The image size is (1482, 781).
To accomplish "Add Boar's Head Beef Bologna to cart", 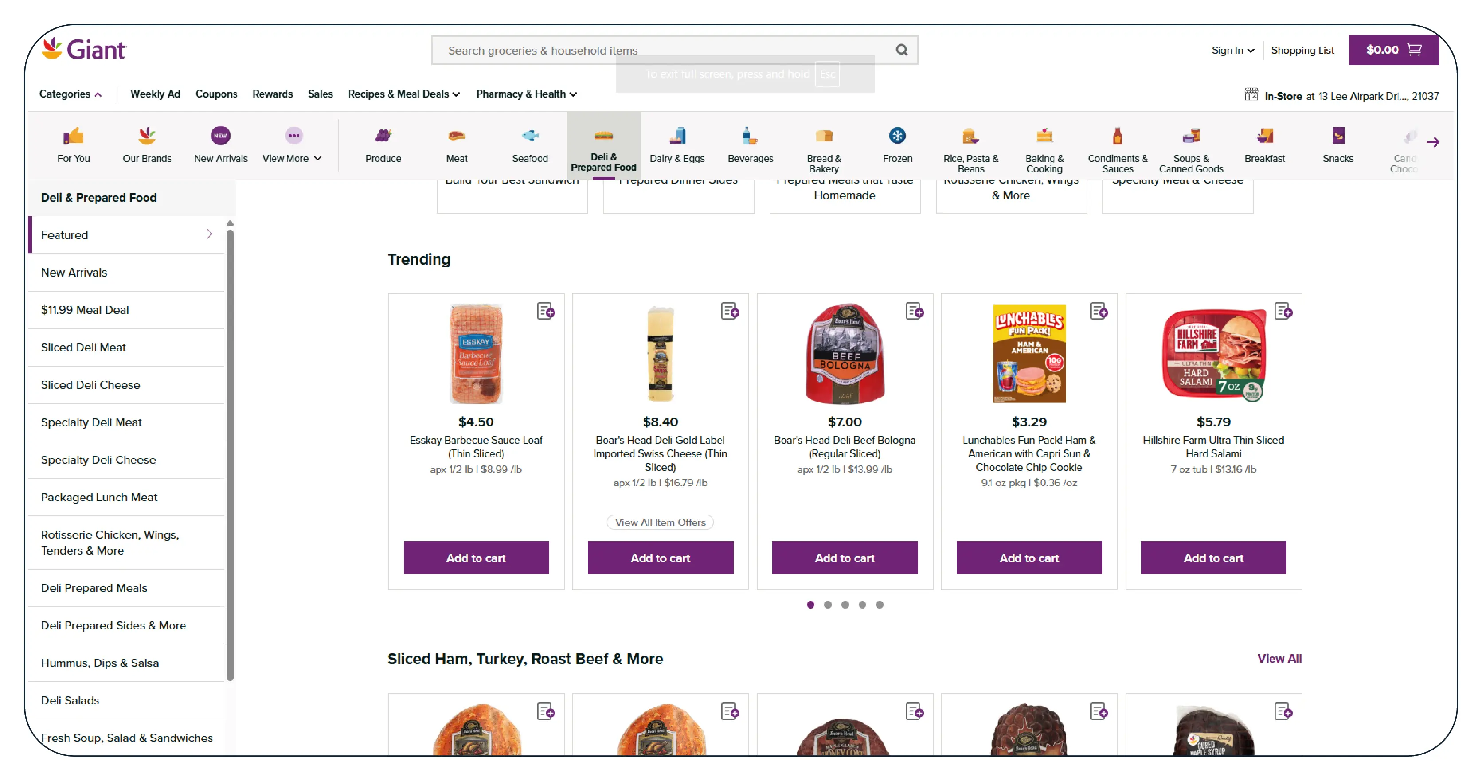I will (x=844, y=557).
